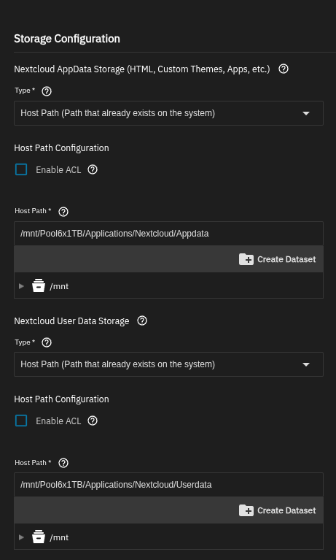336x560 pixels.
Task: Click the Userdata Host Path text field
Action: (x=168, y=485)
